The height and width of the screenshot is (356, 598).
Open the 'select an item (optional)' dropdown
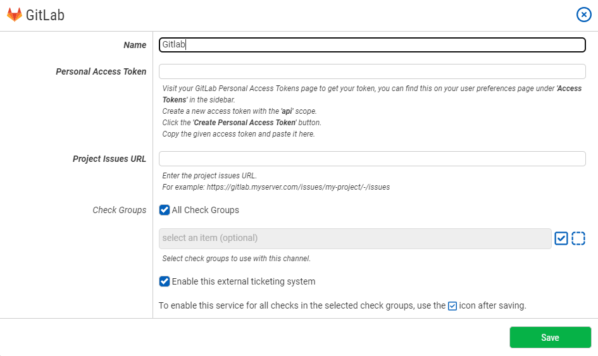355,238
